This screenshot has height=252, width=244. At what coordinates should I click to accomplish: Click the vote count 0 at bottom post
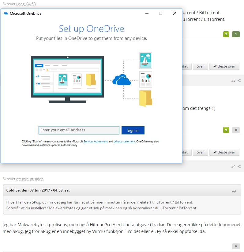click(236, 246)
